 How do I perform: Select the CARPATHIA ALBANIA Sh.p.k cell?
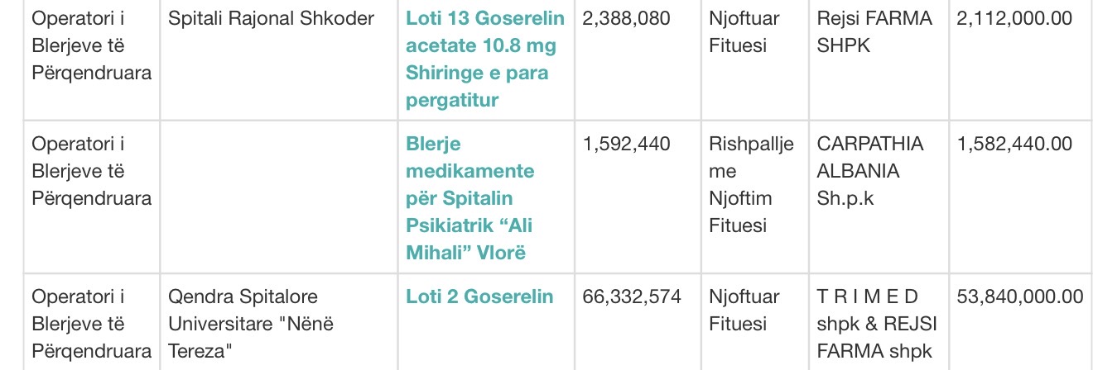pos(870,171)
